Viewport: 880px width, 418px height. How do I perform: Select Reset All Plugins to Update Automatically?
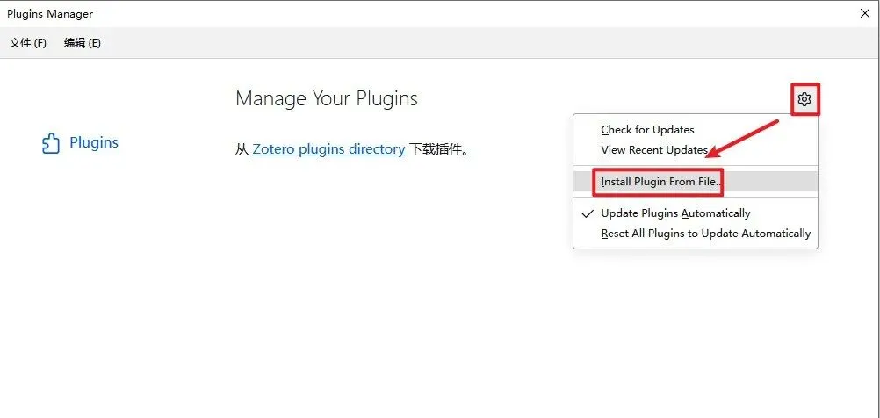pos(705,234)
